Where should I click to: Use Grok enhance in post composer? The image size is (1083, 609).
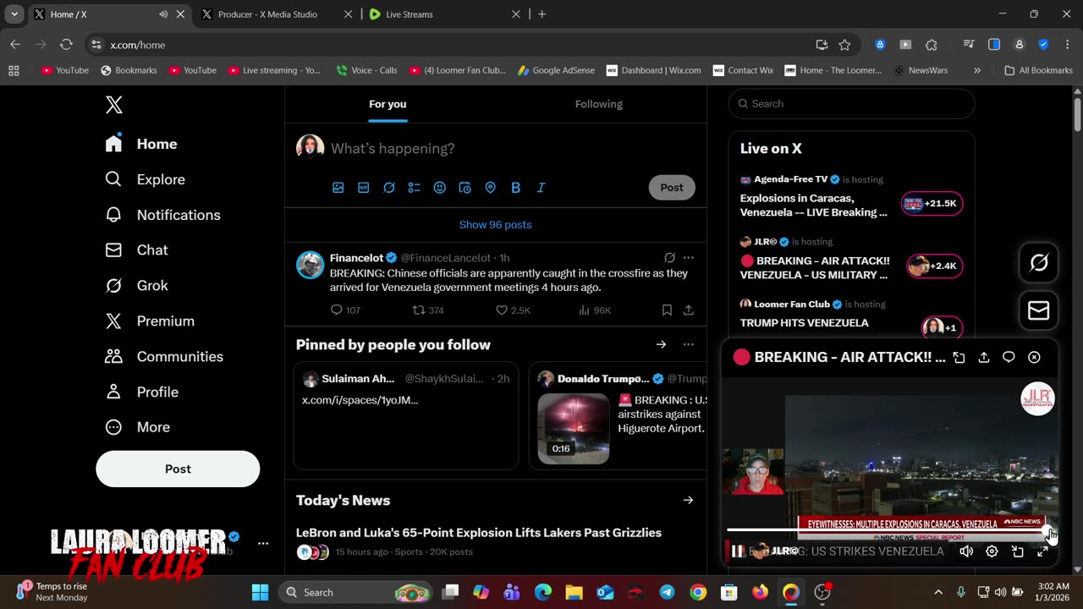(x=389, y=188)
